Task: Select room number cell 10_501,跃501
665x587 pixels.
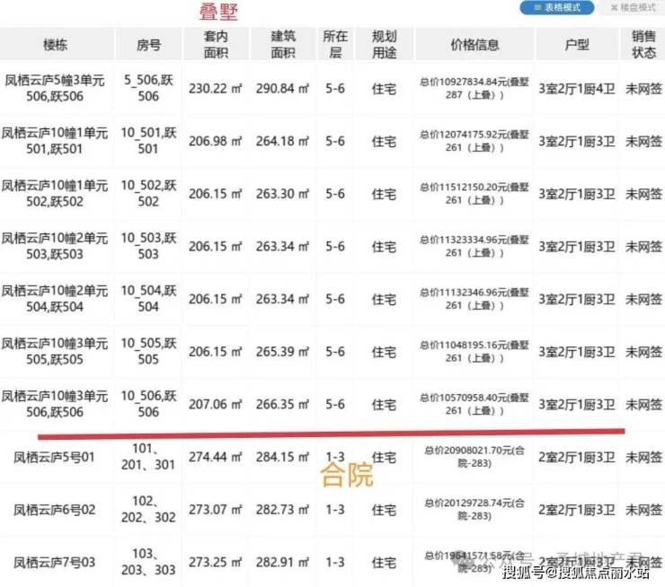Action: 148,141
